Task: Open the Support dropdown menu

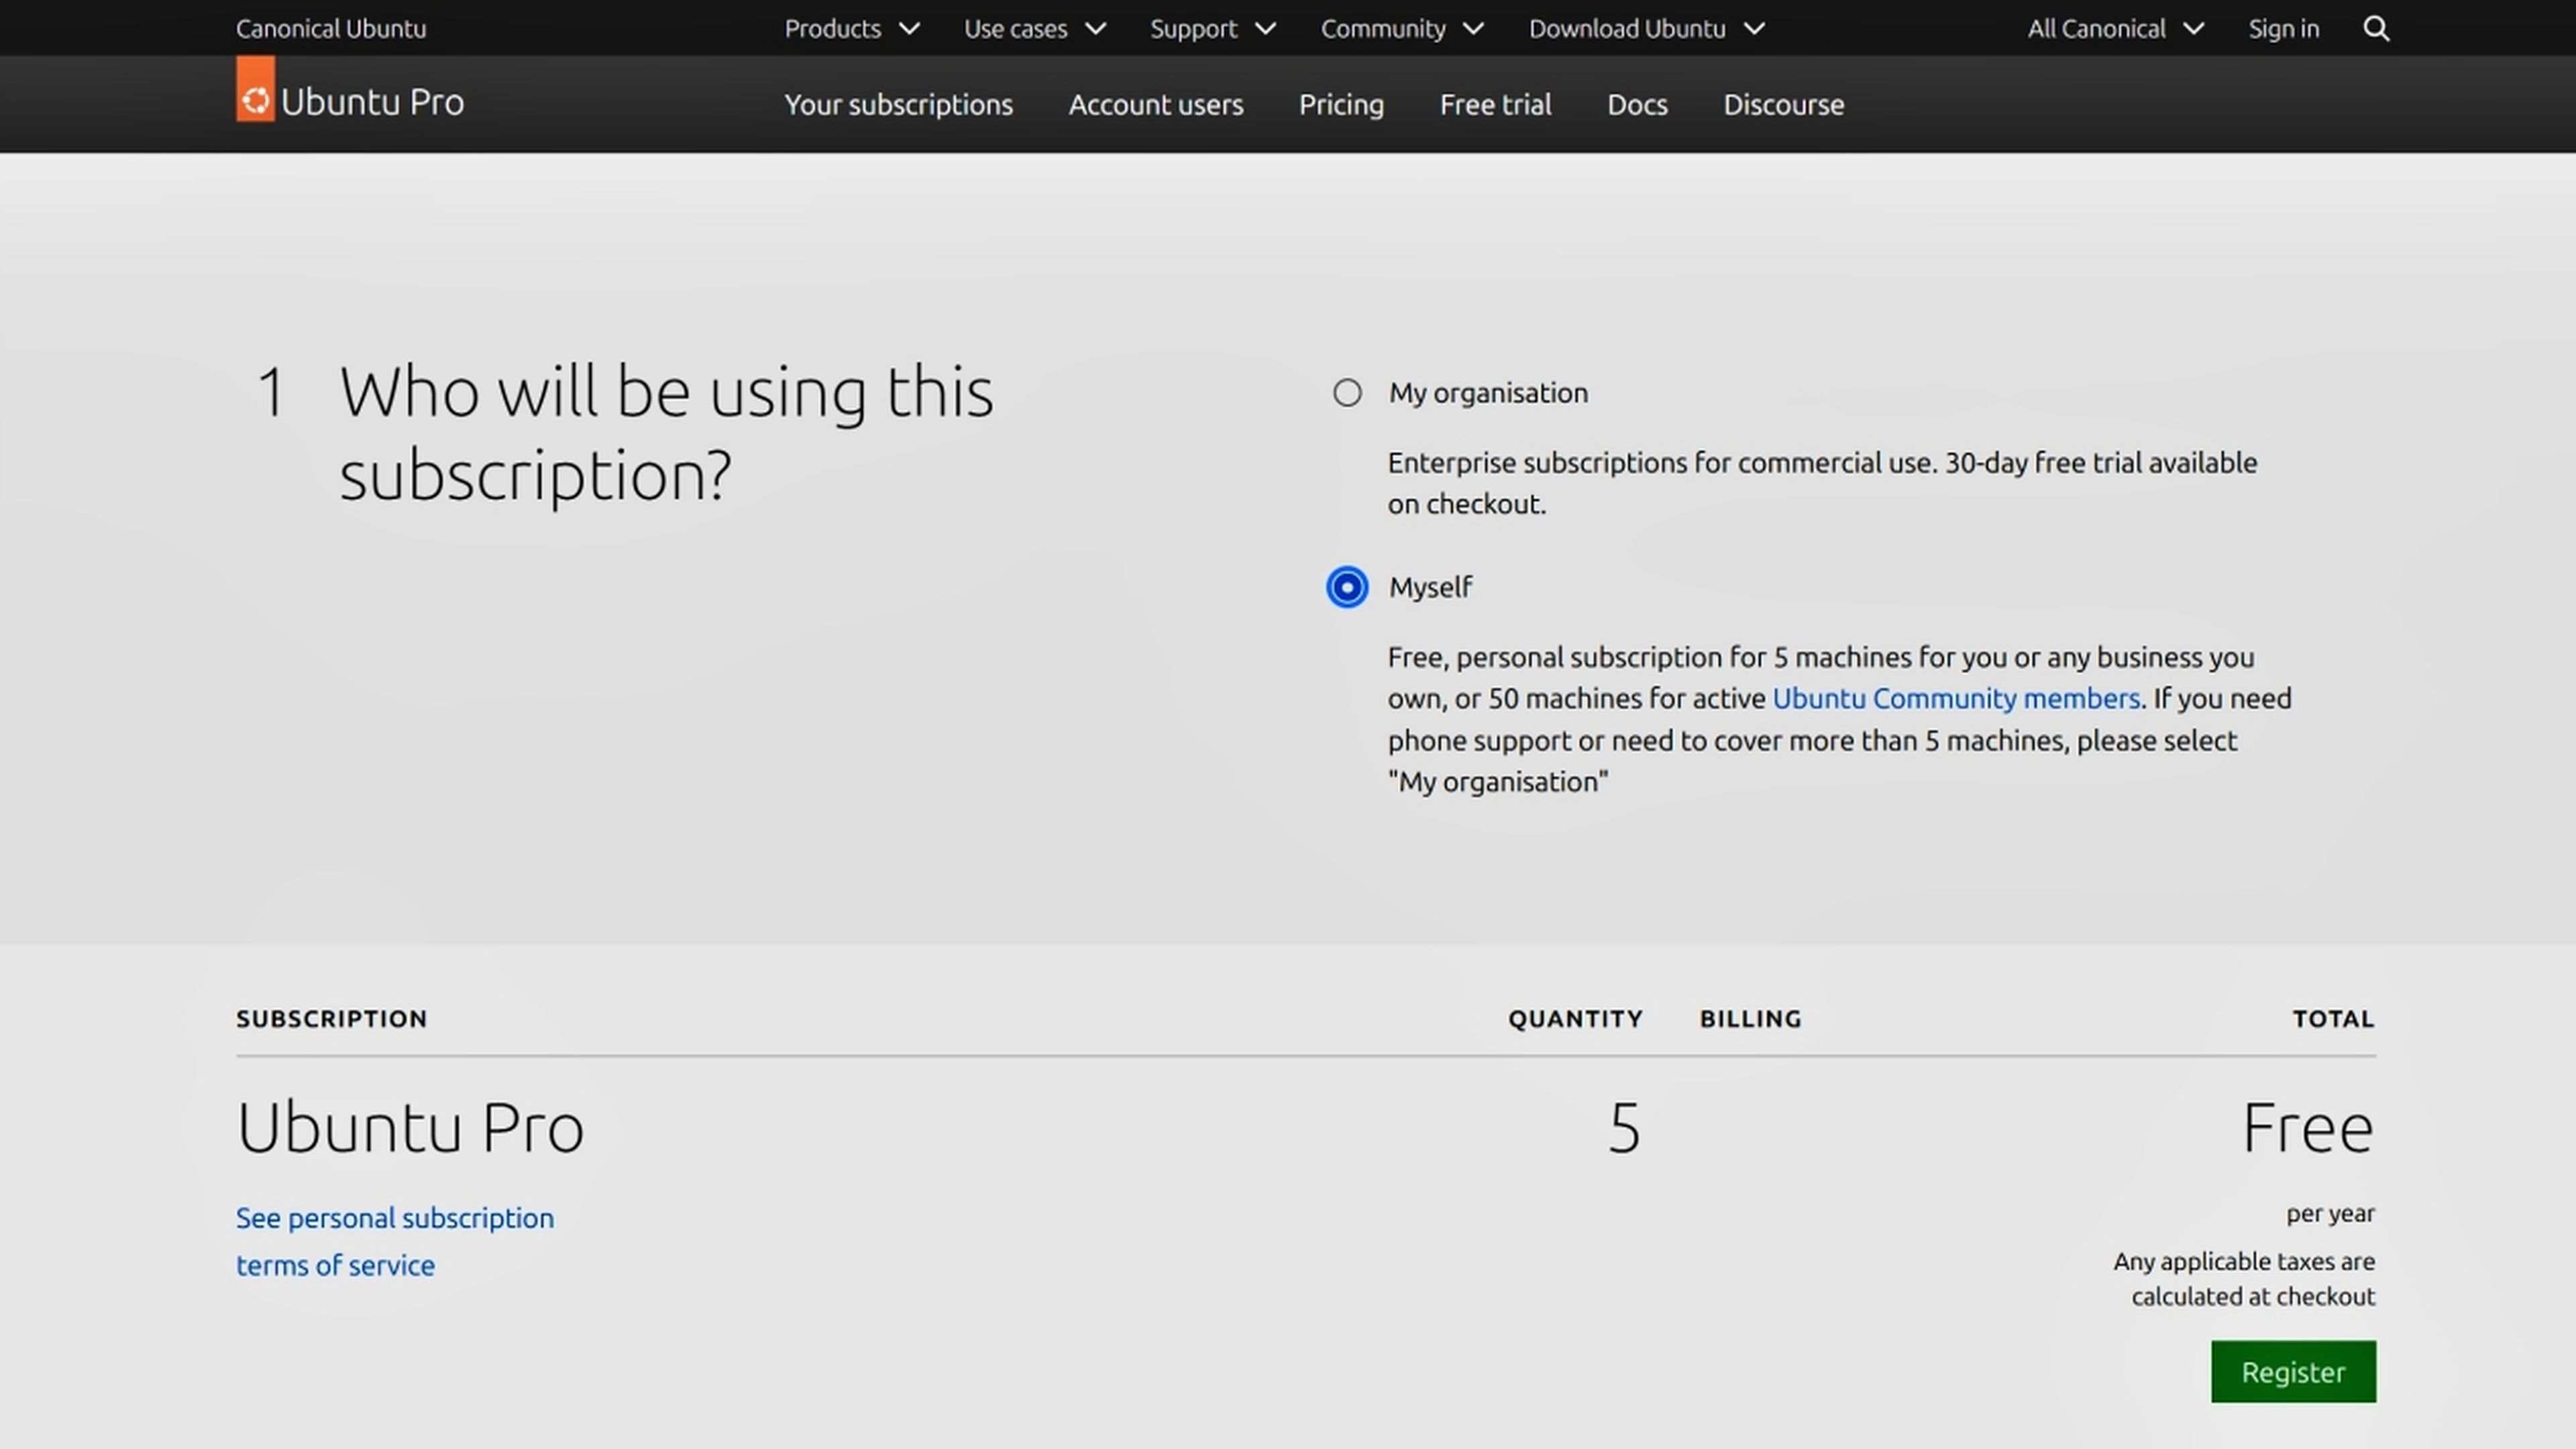Action: point(1212,29)
